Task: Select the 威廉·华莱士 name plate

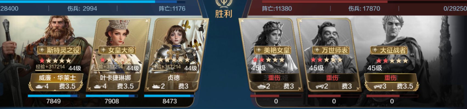Action: tap(57, 78)
